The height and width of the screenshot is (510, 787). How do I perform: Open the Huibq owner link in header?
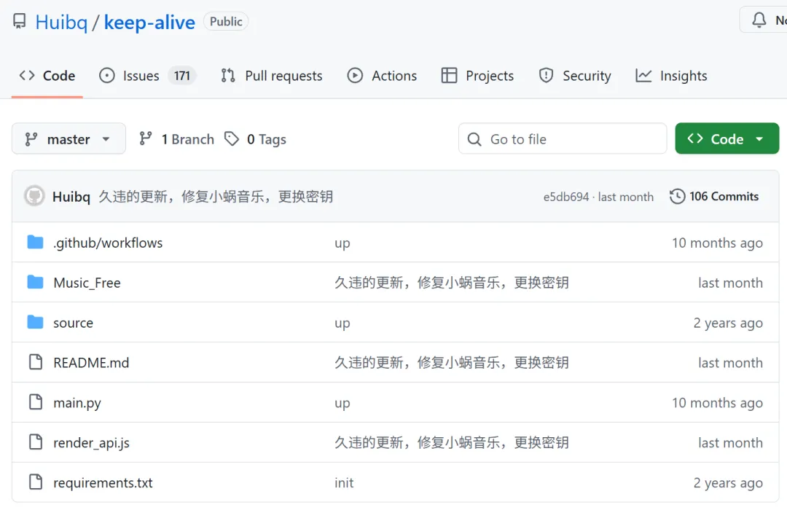point(61,23)
